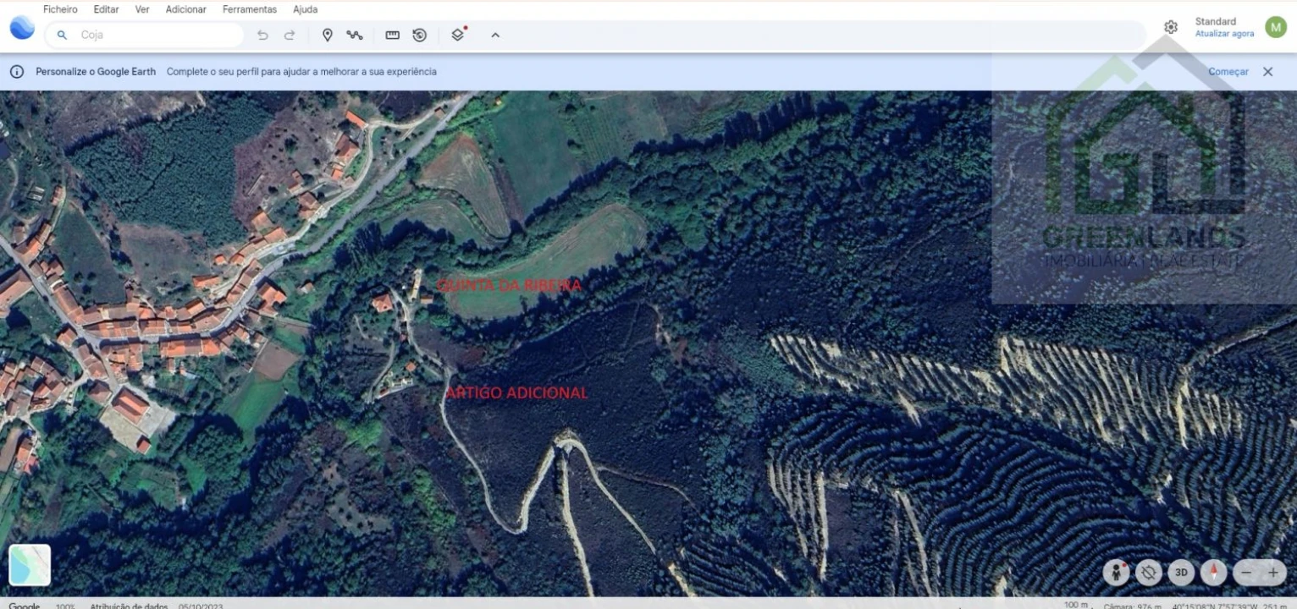Reset north using the compass
The image size is (1297, 609).
[x=1213, y=573]
